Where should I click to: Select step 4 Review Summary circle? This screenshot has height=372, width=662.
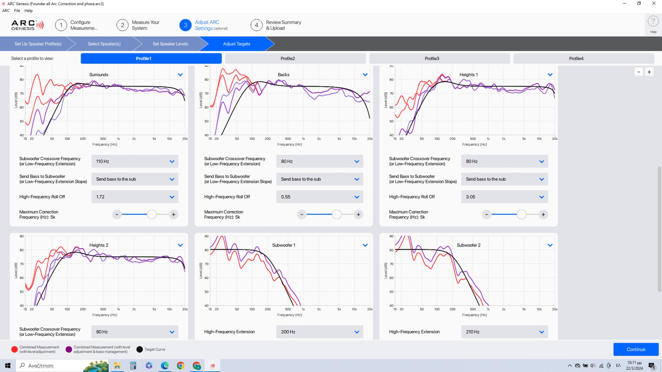[257, 25]
